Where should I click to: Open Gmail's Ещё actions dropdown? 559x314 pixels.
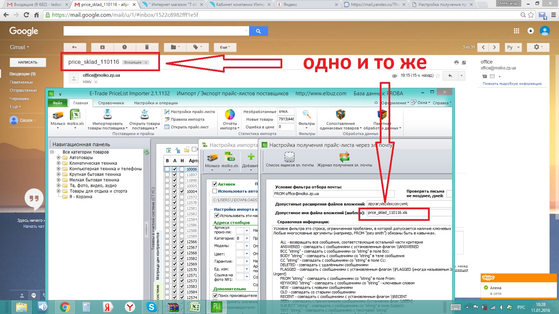click(x=225, y=47)
